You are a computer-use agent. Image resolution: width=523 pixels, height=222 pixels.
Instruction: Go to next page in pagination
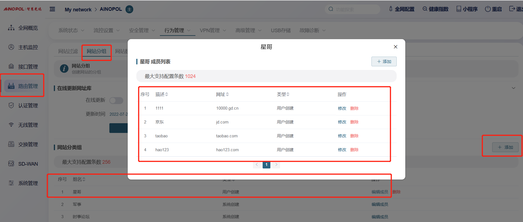tap(276, 165)
